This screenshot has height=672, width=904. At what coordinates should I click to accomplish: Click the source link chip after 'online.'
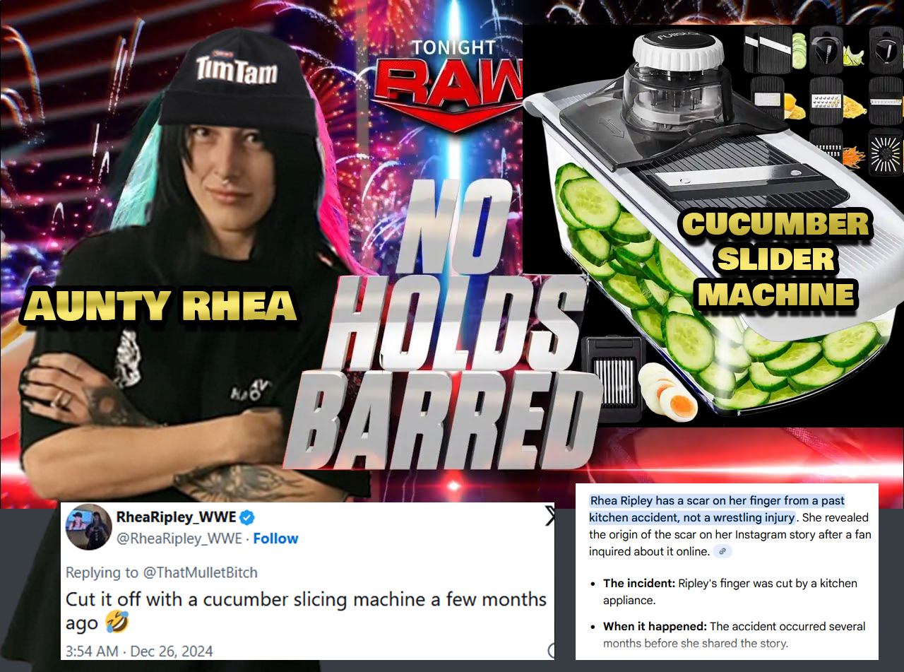point(722,551)
